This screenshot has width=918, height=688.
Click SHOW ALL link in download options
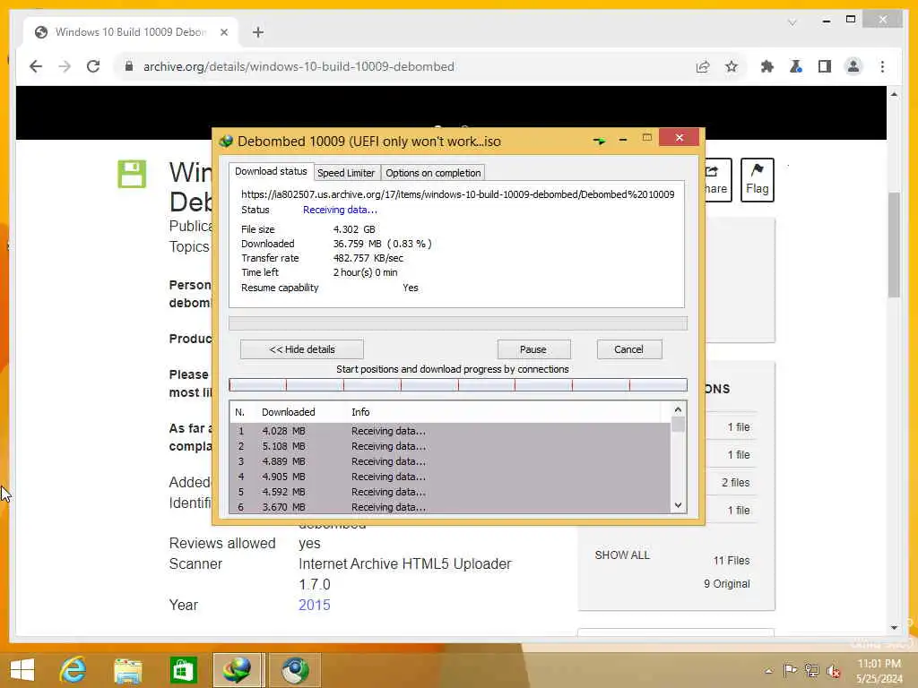pyautogui.click(x=622, y=555)
